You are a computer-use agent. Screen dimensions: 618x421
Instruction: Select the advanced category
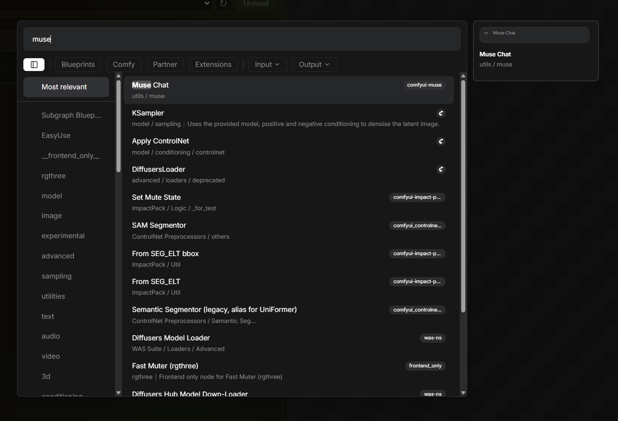66,256
